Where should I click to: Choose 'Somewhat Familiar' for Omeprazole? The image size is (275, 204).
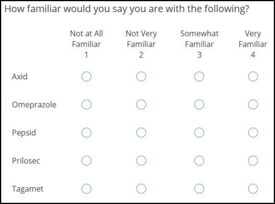(199, 105)
